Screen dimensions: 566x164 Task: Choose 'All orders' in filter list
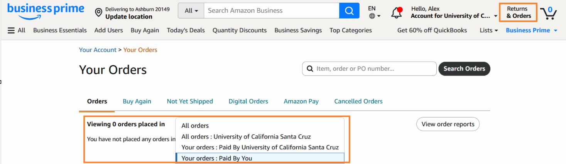pyautogui.click(x=195, y=126)
